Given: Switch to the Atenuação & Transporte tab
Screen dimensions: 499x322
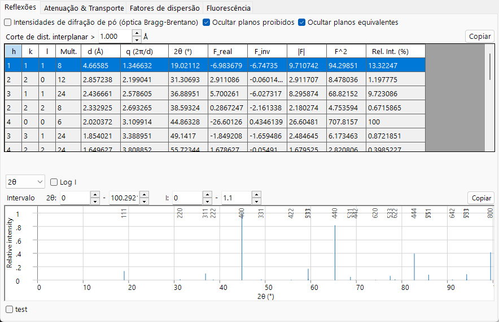Looking at the screenshot, I should [84, 8].
